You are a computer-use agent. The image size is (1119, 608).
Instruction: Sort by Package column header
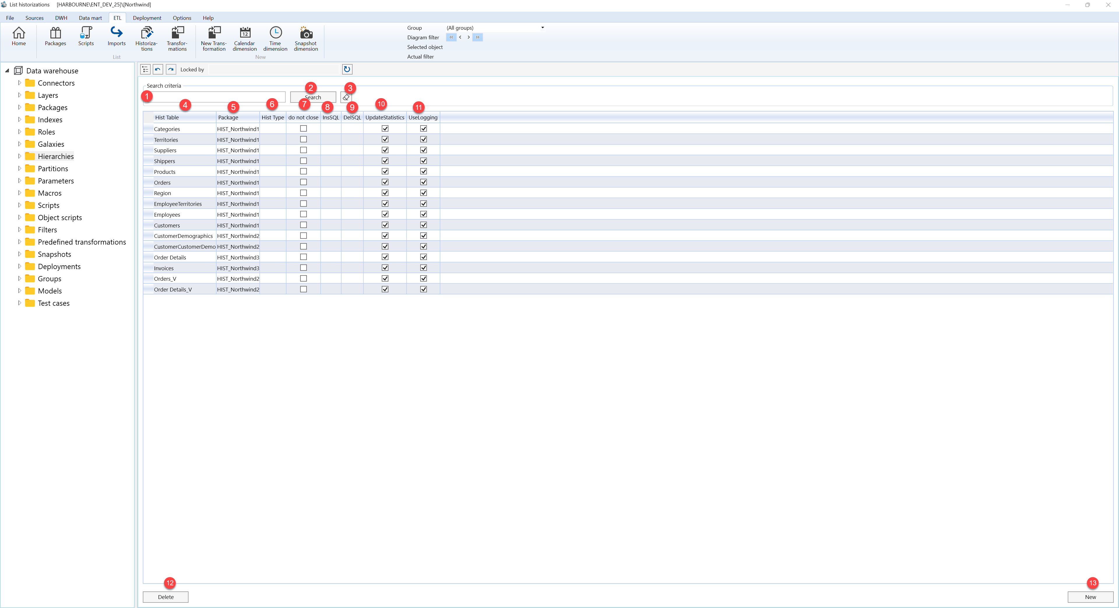tap(238, 118)
